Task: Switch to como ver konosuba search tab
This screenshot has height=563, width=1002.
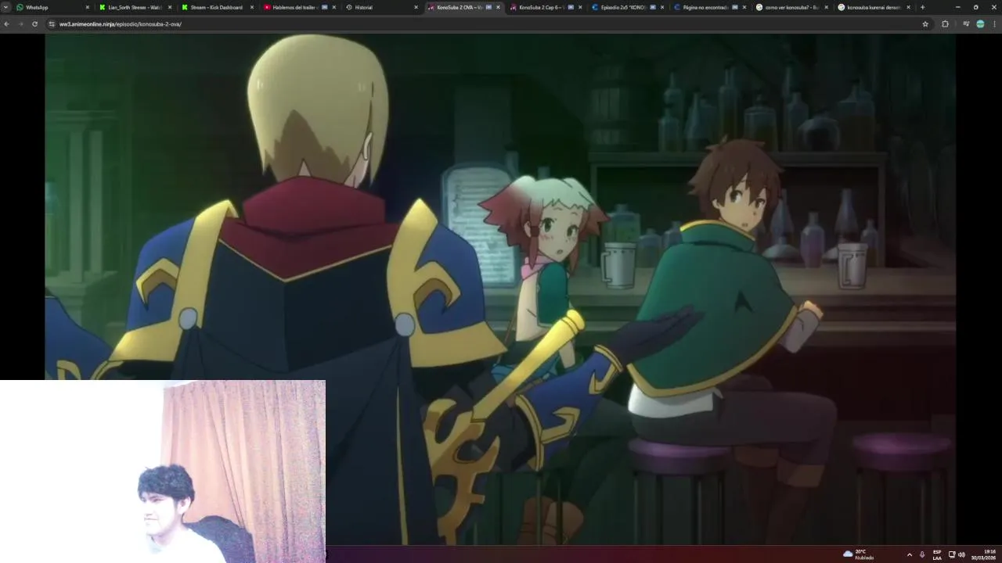Action: point(791,7)
